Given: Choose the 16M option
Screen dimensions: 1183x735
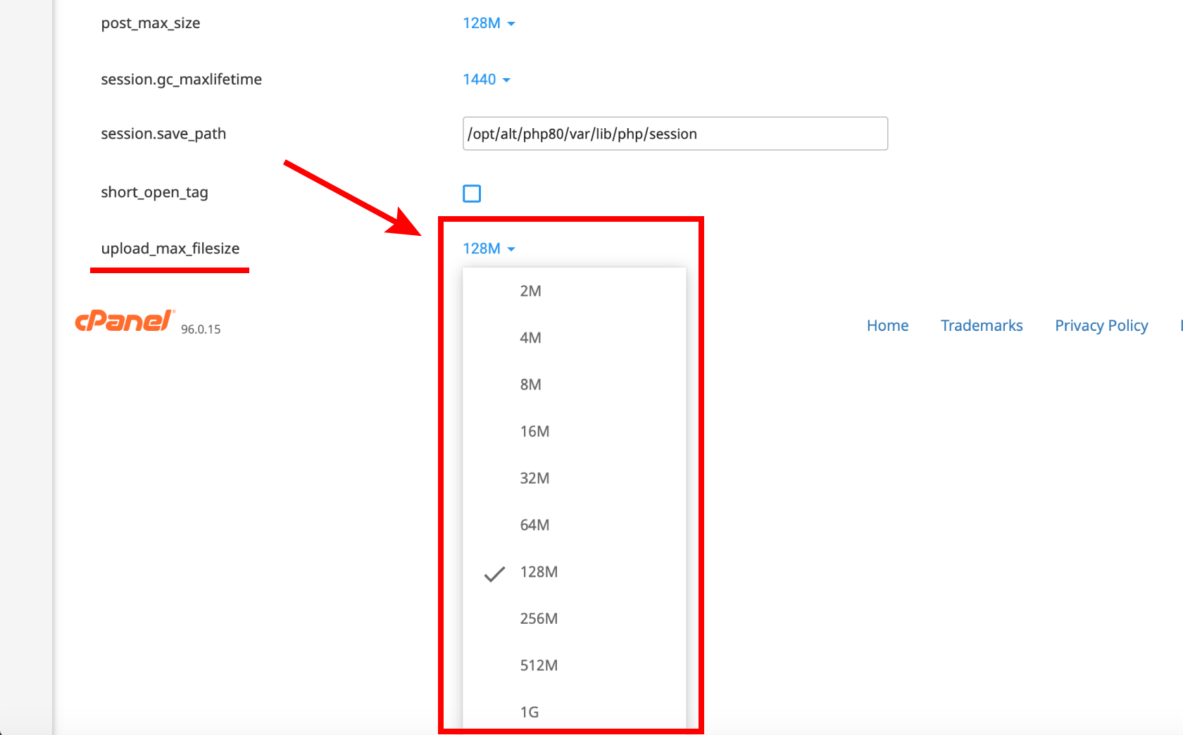Looking at the screenshot, I should (x=574, y=432).
